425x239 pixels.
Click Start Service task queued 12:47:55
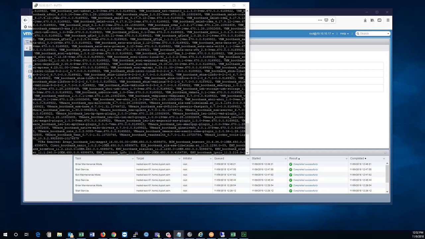point(229,169)
